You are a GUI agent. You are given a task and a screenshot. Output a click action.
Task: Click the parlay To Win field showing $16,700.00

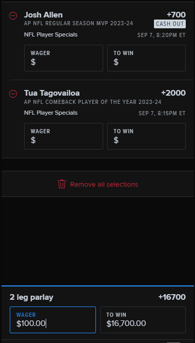(143, 320)
